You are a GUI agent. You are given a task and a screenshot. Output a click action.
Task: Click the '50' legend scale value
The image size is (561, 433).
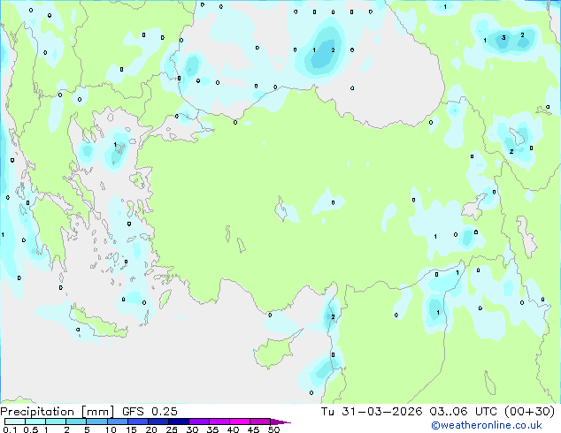pos(273,429)
